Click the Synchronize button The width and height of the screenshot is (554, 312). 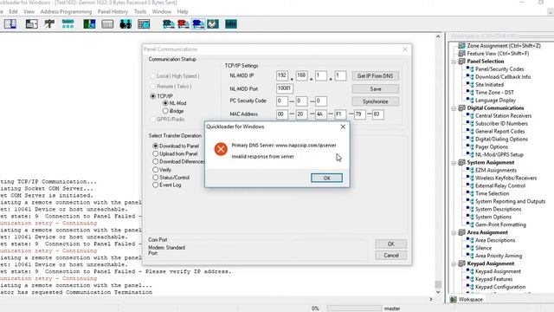375,101
